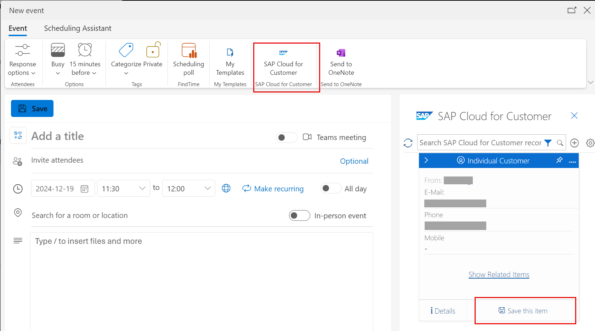Switch to the Scheduling Assistant tab
This screenshot has width=595, height=331.
78,28
